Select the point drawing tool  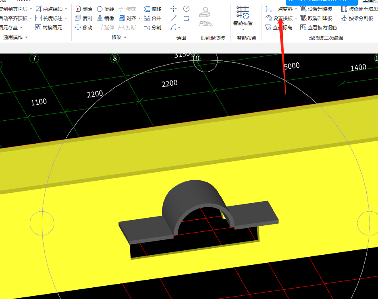click(173, 9)
